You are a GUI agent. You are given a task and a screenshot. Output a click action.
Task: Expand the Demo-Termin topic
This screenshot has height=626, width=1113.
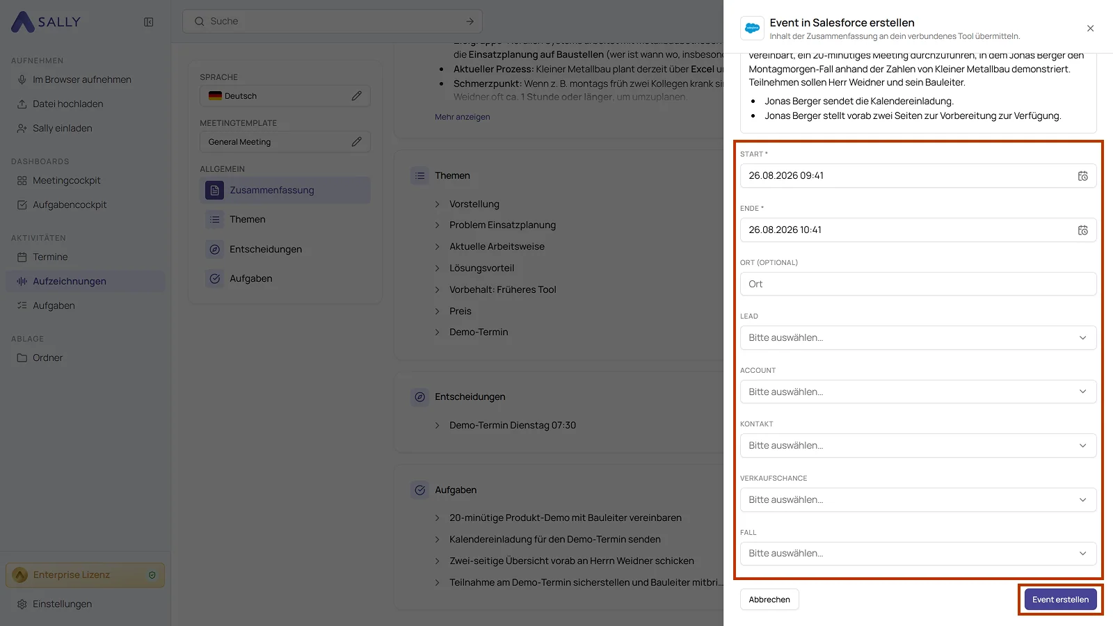pos(437,332)
